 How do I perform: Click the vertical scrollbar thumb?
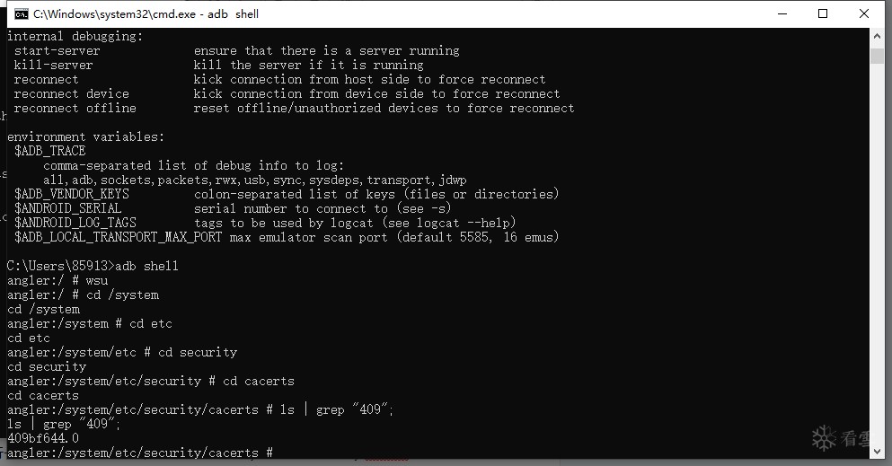tap(877, 56)
